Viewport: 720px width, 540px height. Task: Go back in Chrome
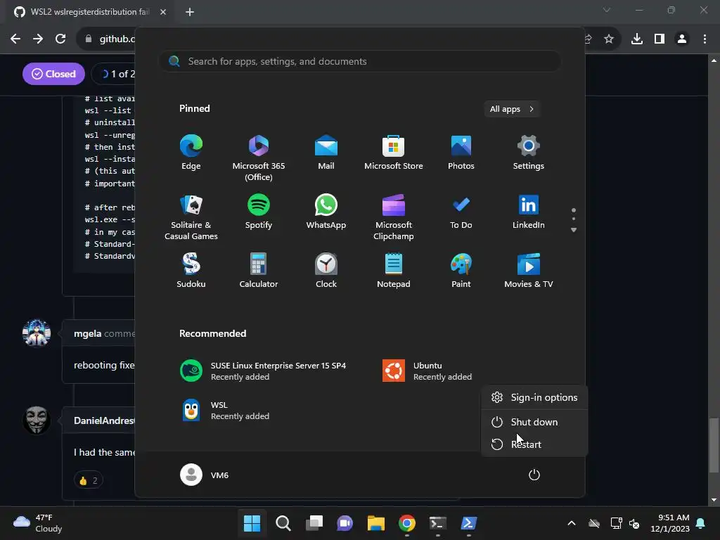[15, 39]
